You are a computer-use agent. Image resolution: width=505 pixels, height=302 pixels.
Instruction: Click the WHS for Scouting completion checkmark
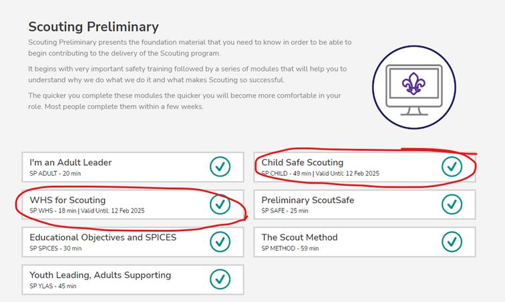220,204
